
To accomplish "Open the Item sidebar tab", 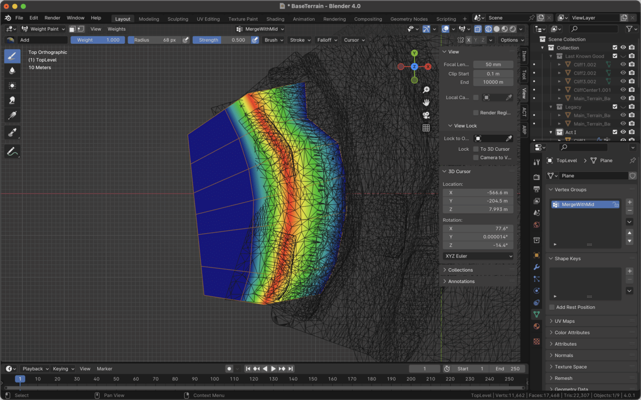I will point(524,55).
